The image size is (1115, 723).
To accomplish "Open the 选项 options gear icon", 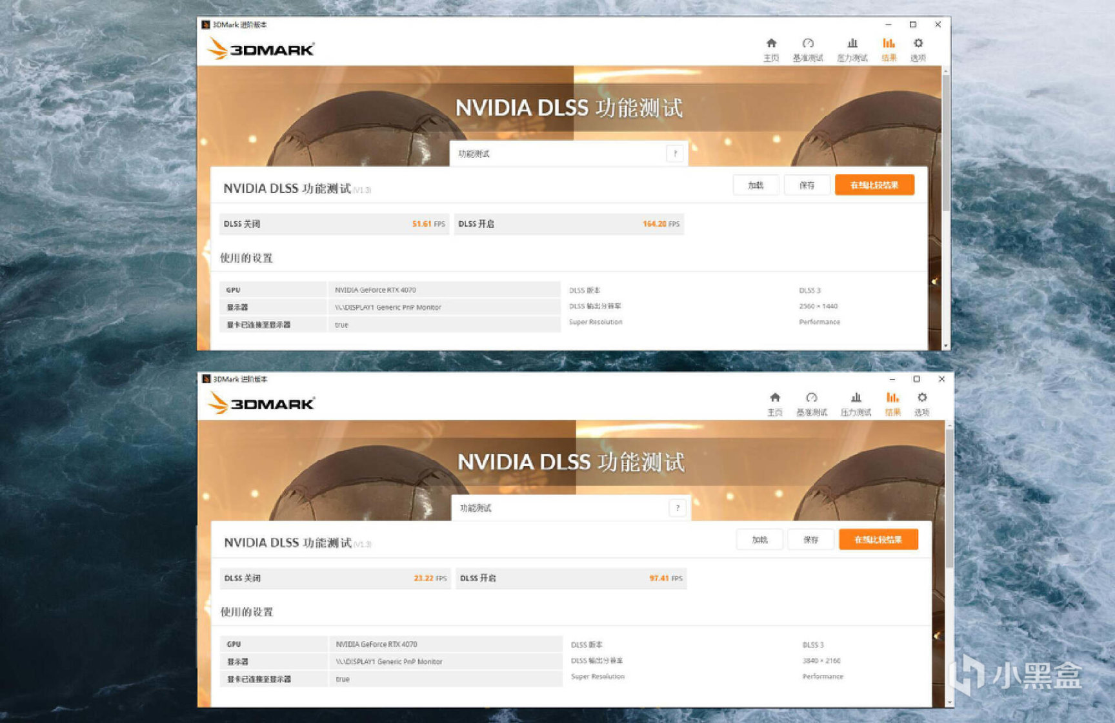I will click(x=918, y=48).
